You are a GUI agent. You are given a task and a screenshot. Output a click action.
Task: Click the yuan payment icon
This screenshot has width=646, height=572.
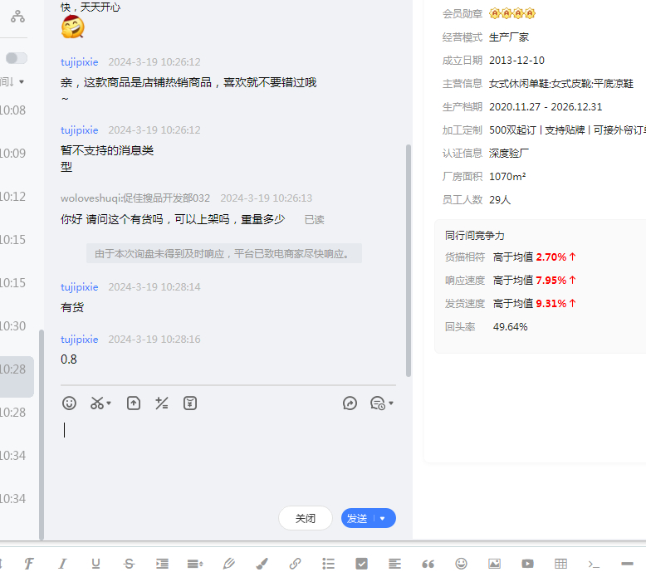[190, 403]
